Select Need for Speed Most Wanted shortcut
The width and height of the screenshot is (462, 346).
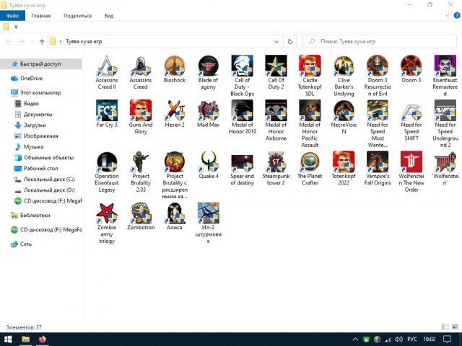tap(378, 124)
